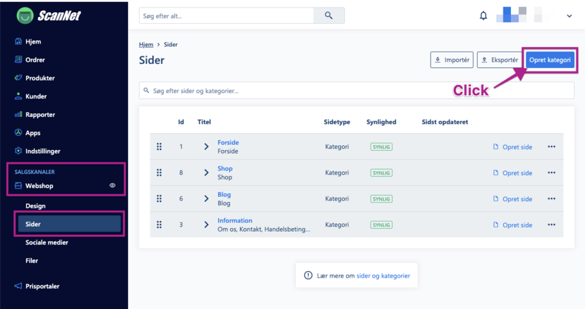Open the account dropdown arrow
This screenshot has height=309, width=585.
point(569,16)
